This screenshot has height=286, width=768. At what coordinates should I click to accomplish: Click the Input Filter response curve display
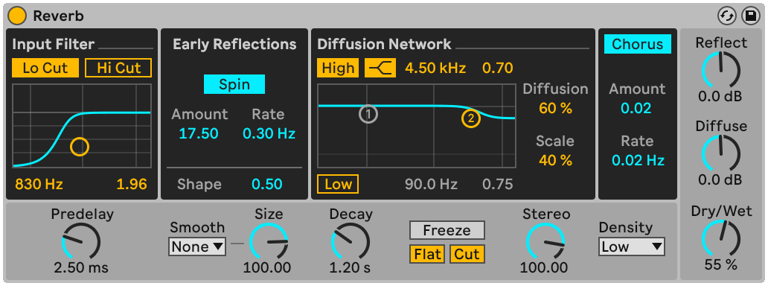pyautogui.click(x=82, y=126)
